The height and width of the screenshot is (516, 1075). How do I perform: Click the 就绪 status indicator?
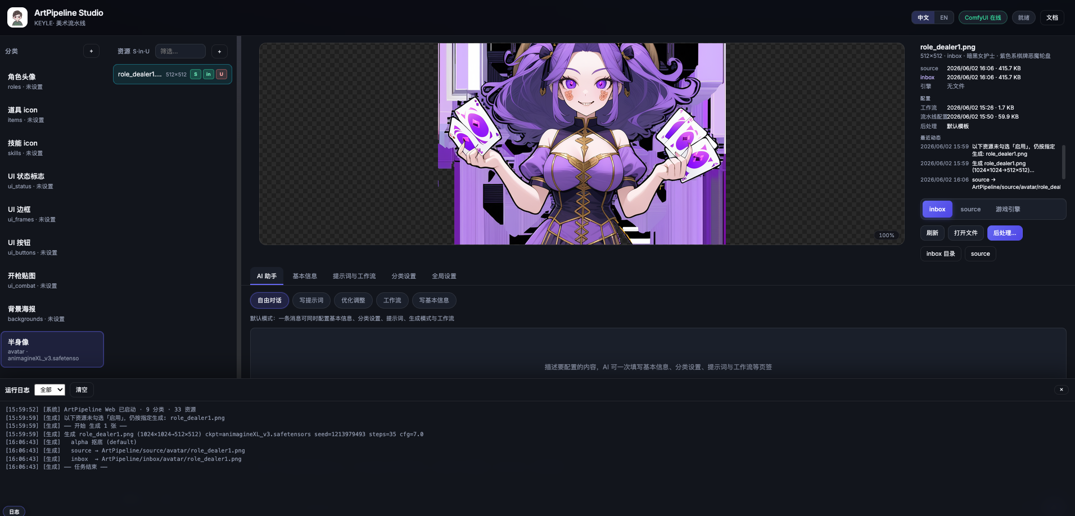pos(1024,17)
